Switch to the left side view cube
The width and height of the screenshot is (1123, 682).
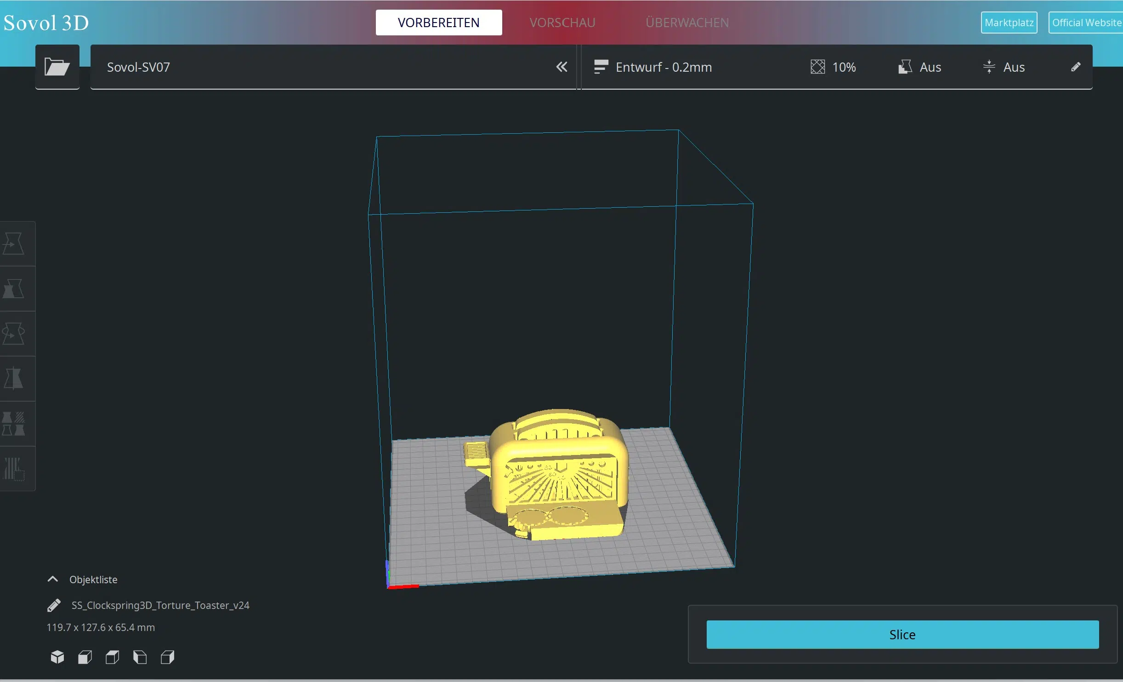tap(140, 657)
